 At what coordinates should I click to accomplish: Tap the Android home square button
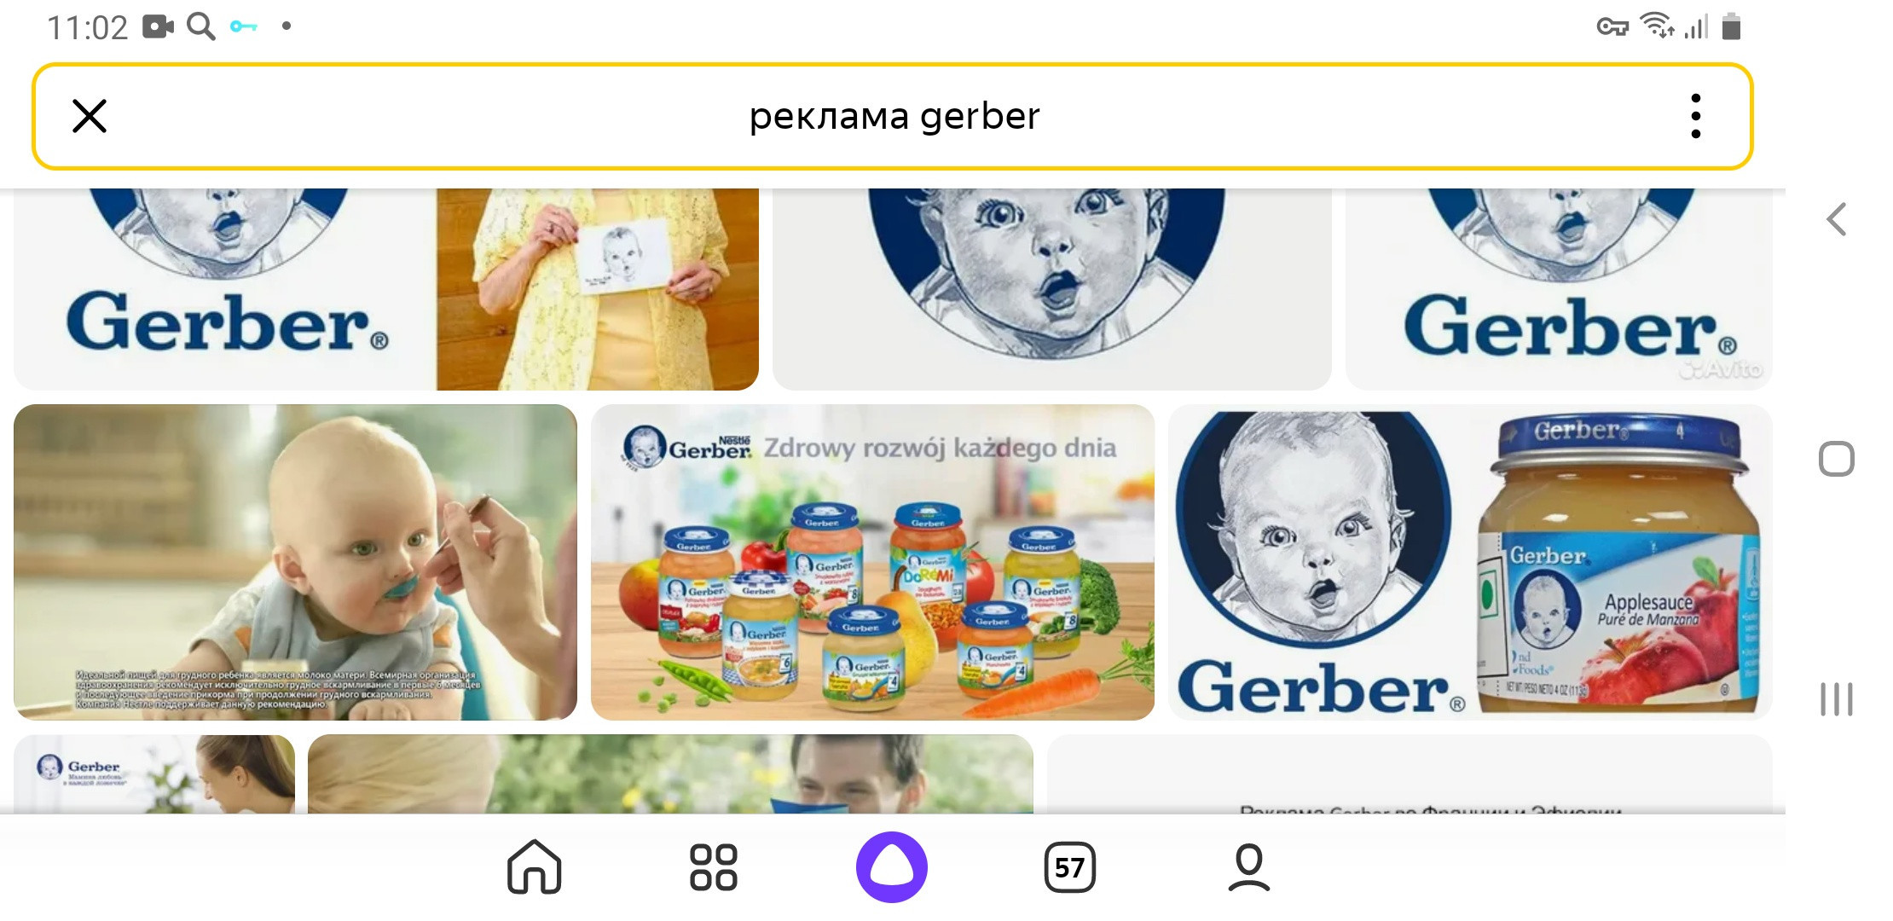point(1836,459)
